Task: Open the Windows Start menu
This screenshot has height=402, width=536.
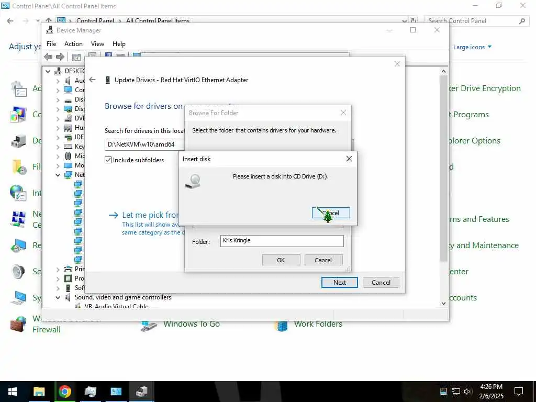Action: pos(13,392)
